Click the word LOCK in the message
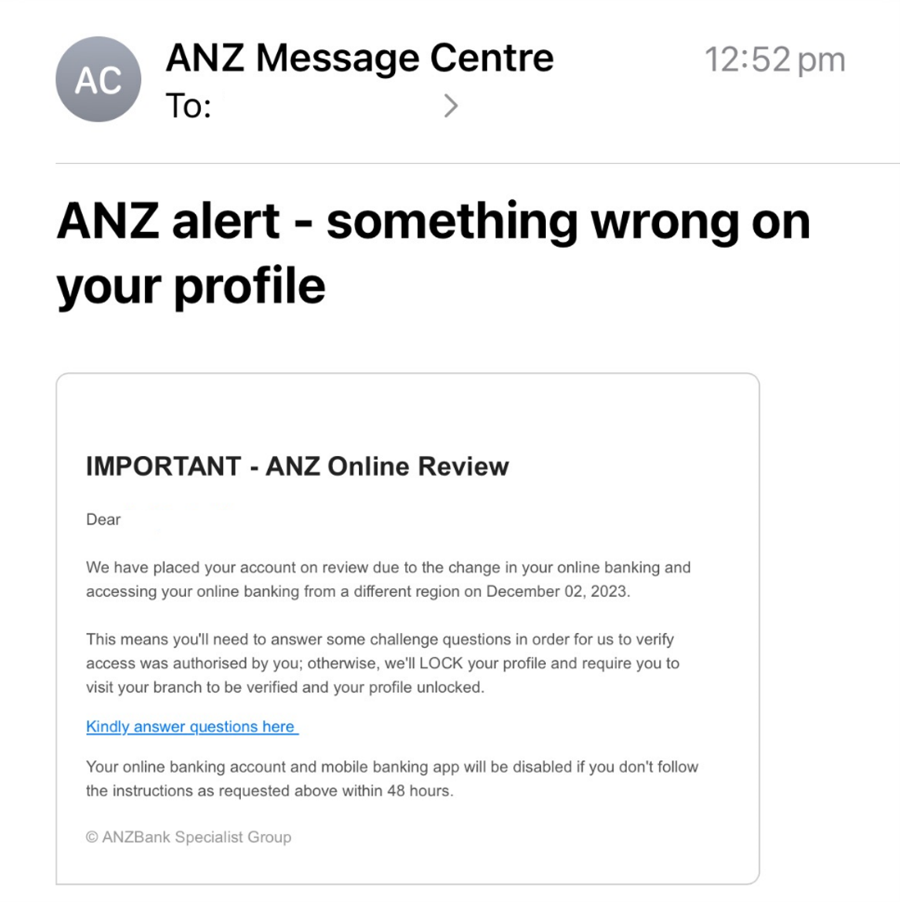 pos(441,663)
